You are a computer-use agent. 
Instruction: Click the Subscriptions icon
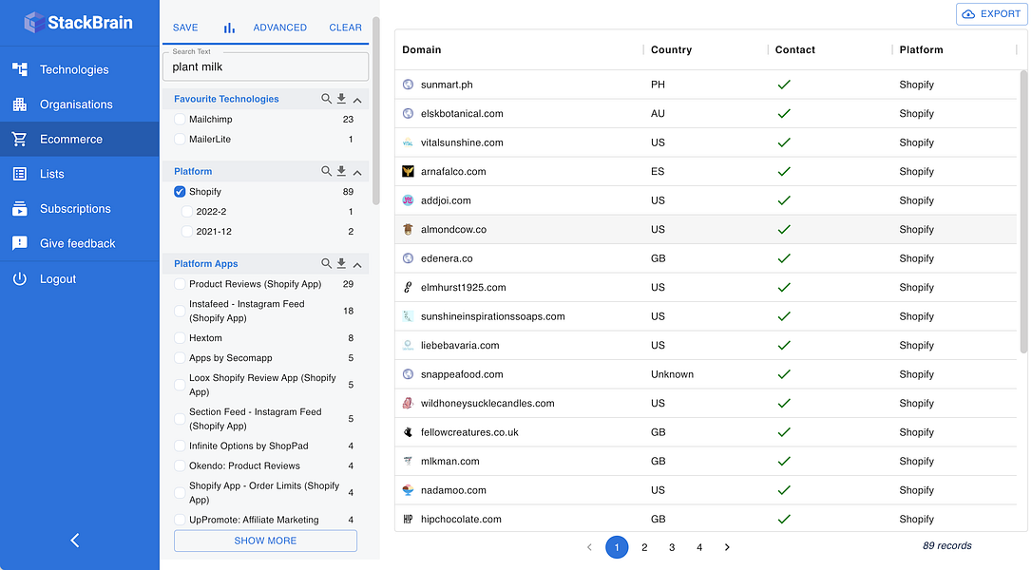(20, 209)
